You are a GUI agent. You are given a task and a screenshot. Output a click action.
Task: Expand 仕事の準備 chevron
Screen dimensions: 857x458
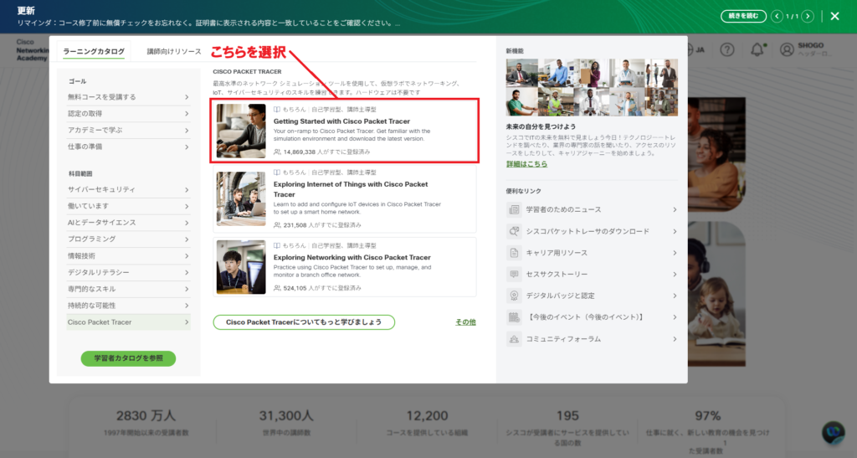187,147
